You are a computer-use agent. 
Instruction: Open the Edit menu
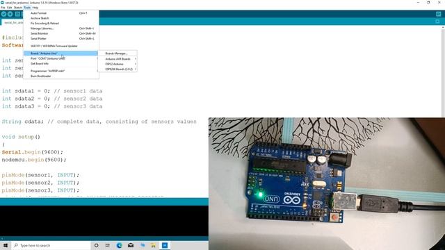pos(9,8)
